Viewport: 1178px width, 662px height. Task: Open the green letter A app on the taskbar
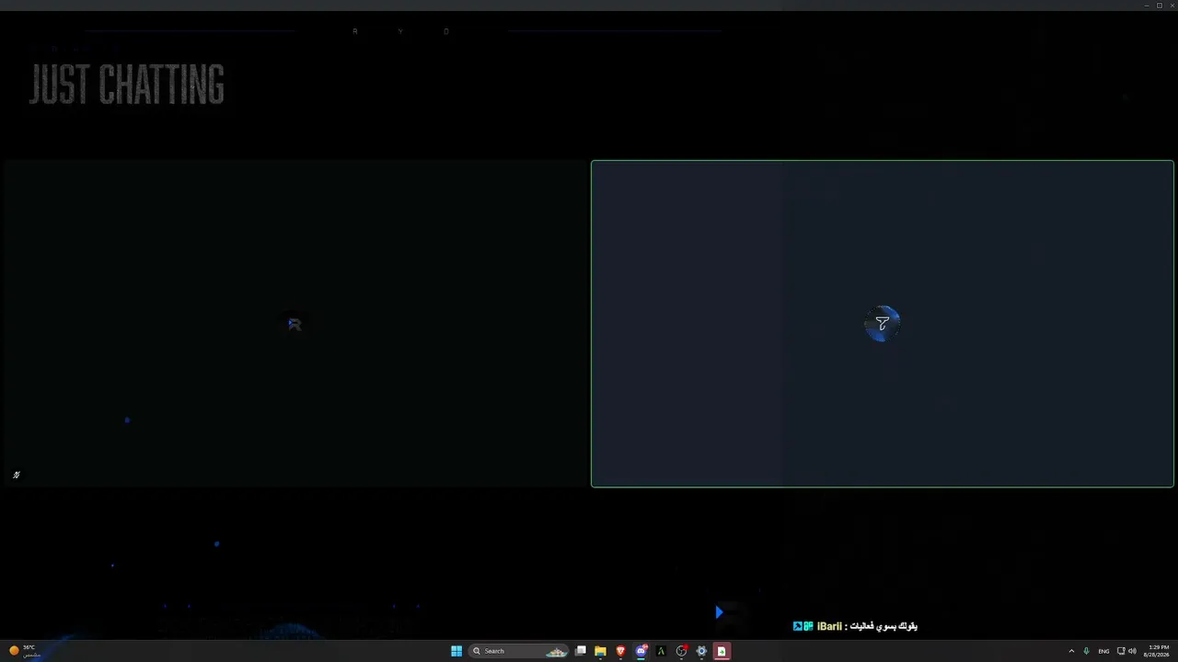pos(661,651)
